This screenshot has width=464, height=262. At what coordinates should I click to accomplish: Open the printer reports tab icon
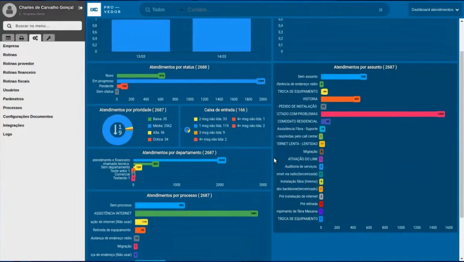[x=22, y=38]
